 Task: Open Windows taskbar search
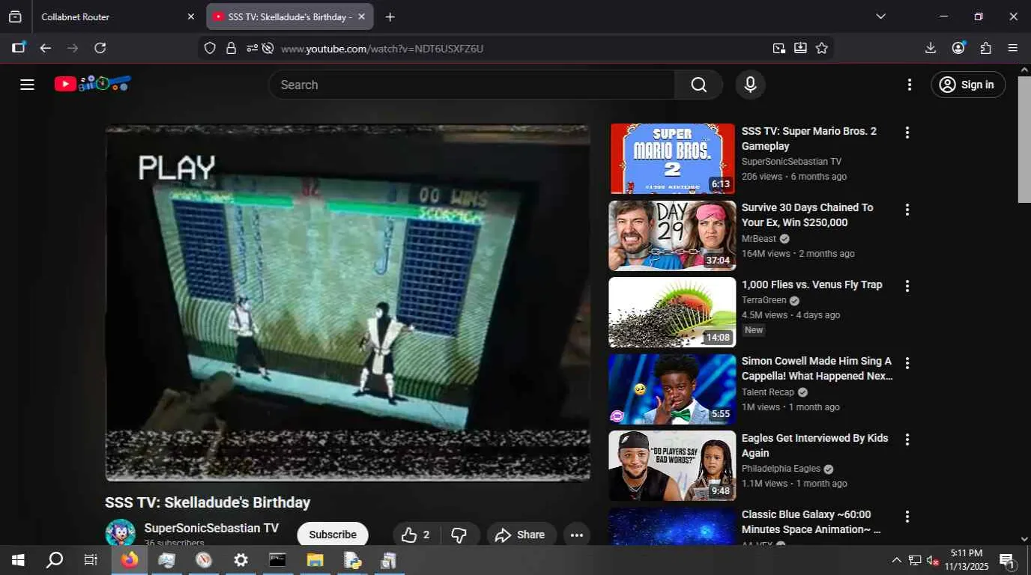[55, 560]
